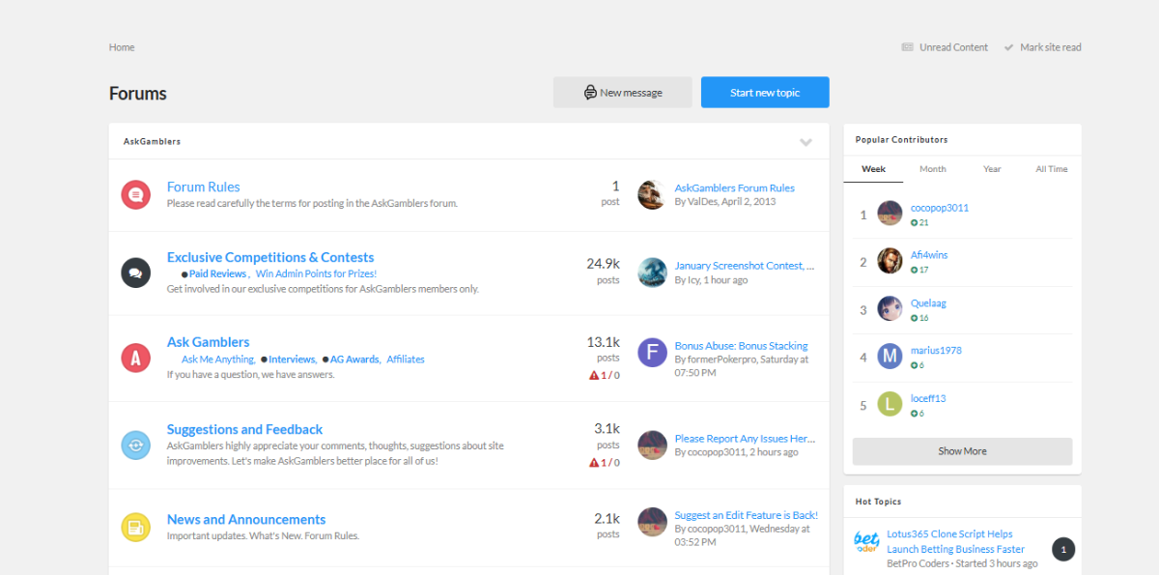Open cocopop3011's profile in Popular Contributors
This screenshot has width=1159, height=575.
(939, 208)
